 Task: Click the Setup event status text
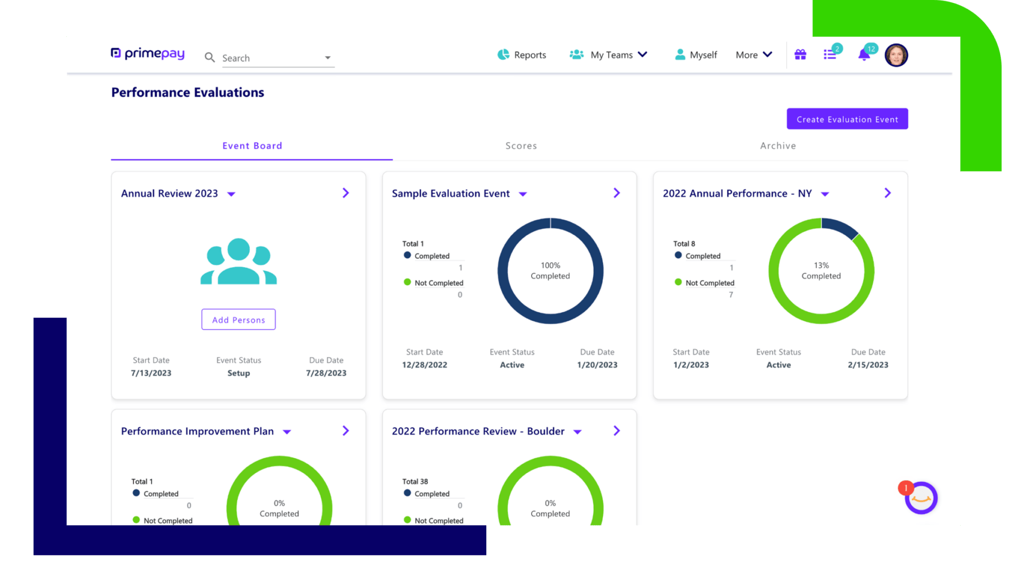coord(239,373)
